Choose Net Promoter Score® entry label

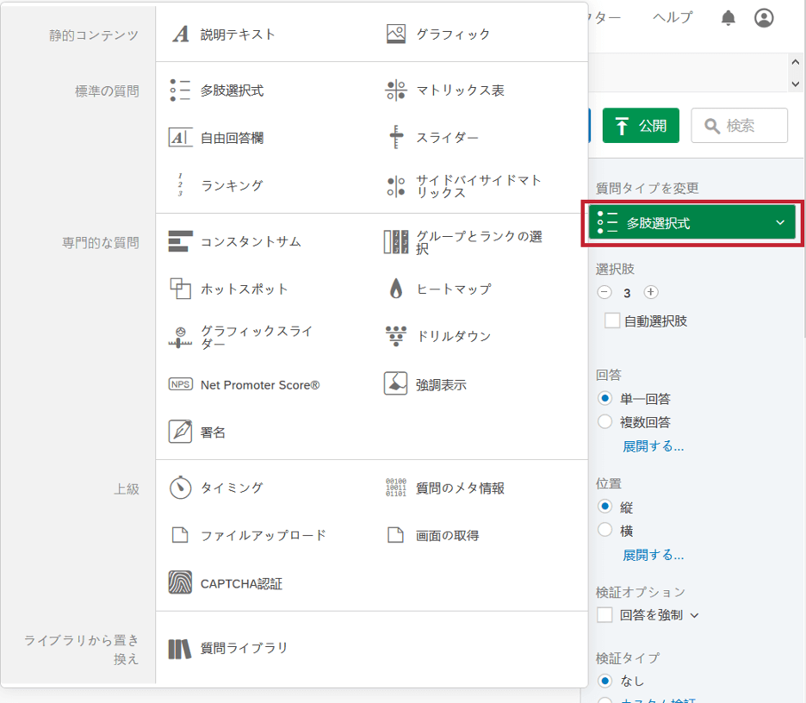tap(260, 385)
